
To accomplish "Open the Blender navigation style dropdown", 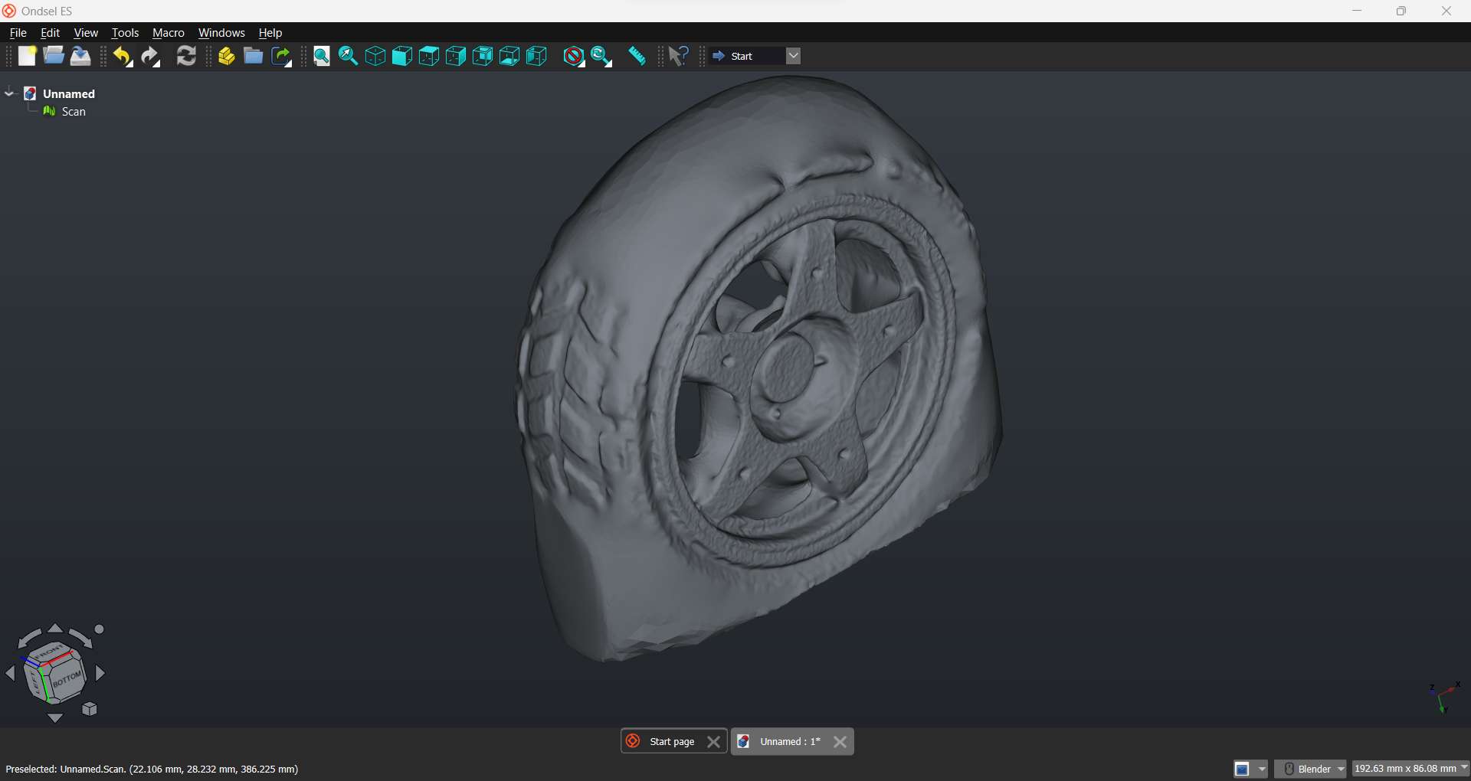I will click(x=1311, y=769).
